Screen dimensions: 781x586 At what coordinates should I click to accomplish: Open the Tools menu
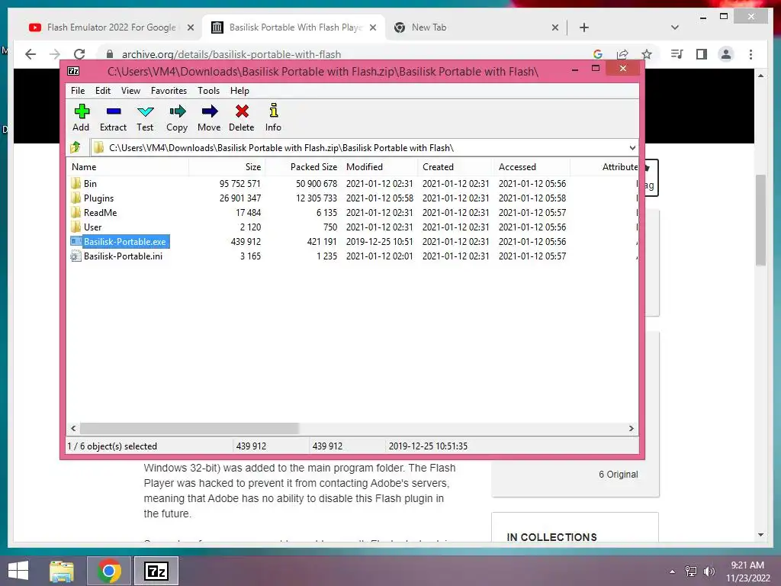[x=208, y=91]
